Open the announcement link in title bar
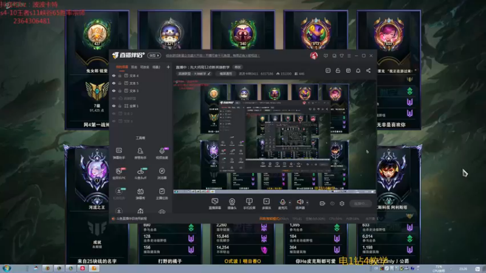This screenshot has height=273, width=486. pos(213,56)
